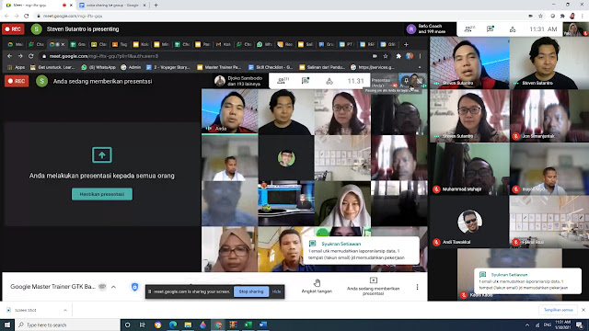Open Cortana circle icon on taskbar
Screen dimensions: 589x331
[127, 325]
